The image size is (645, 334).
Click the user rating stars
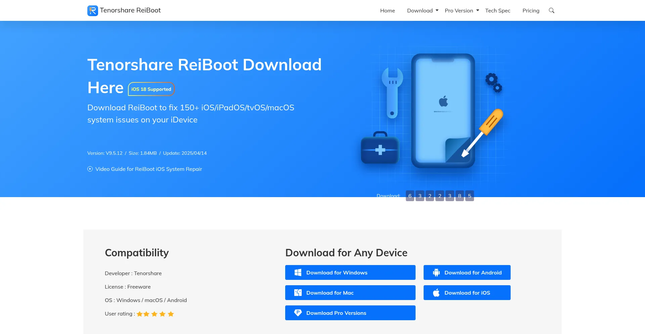(155, 314)
